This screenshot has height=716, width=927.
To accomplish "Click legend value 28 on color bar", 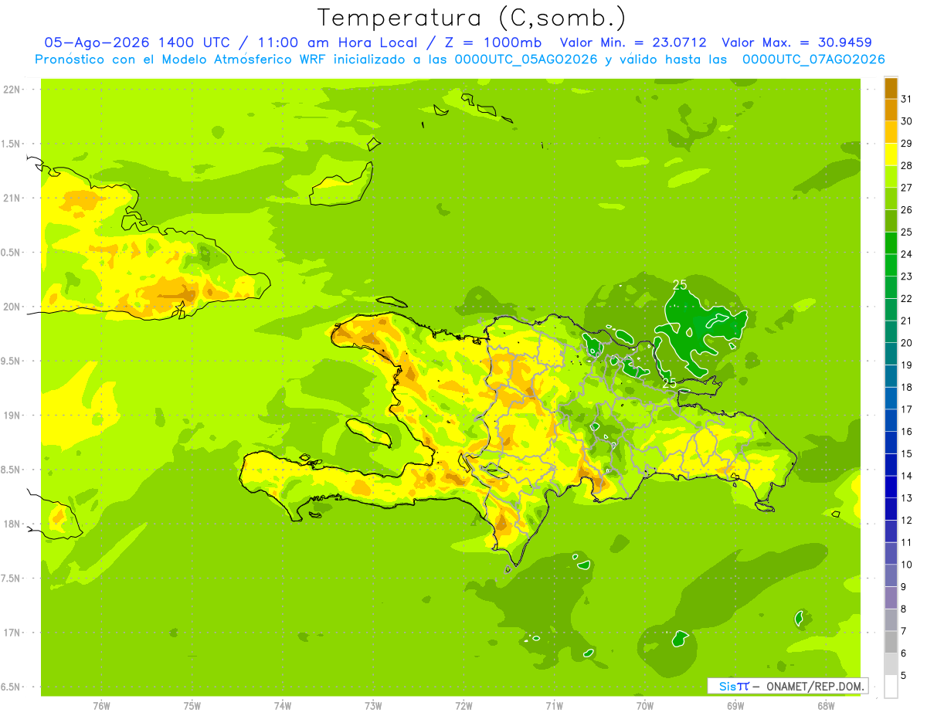I will click(906, 165).
